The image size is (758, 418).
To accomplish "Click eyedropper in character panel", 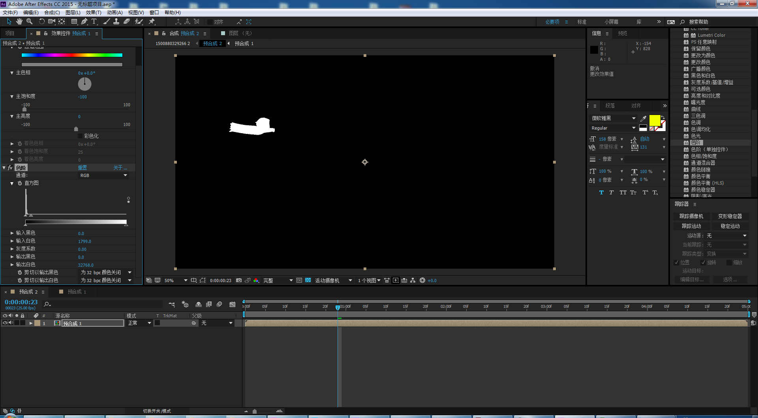I will (x=643, y=118).
